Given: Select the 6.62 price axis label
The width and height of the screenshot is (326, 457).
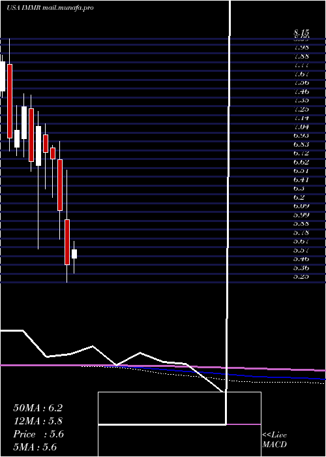Looking at the screenshot, I should [301, 162].
